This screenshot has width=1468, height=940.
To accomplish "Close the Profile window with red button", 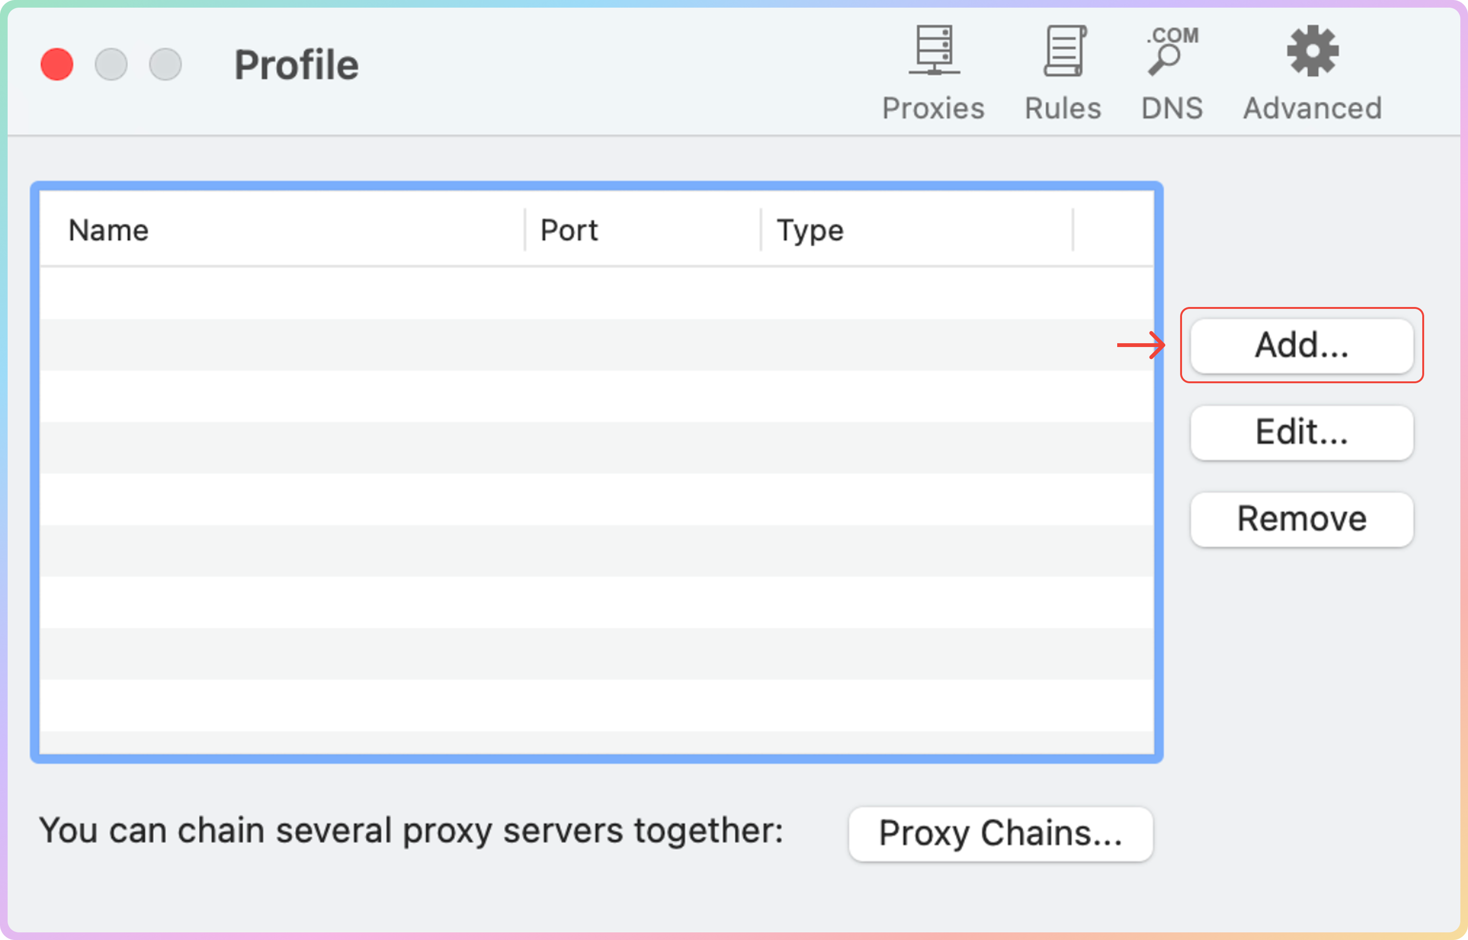I will (57, 64).
